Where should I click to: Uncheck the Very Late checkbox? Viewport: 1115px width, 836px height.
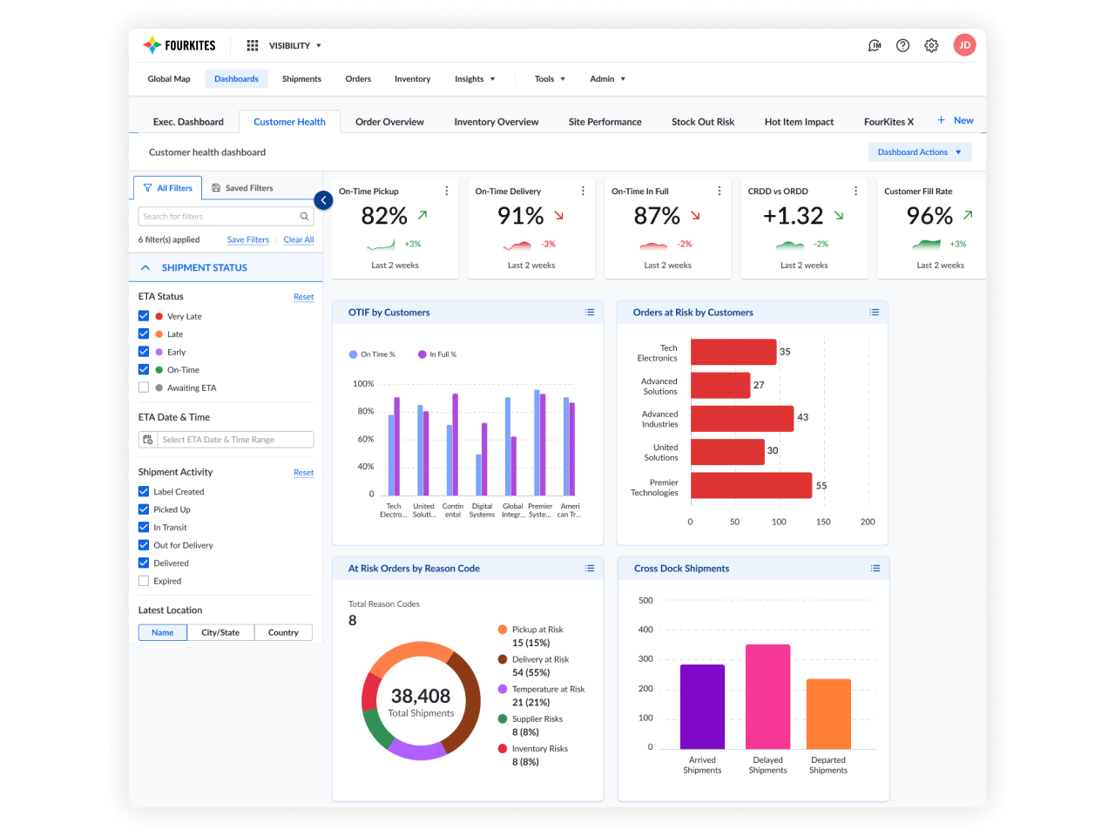pyautogui.click(x=144, y=316)
